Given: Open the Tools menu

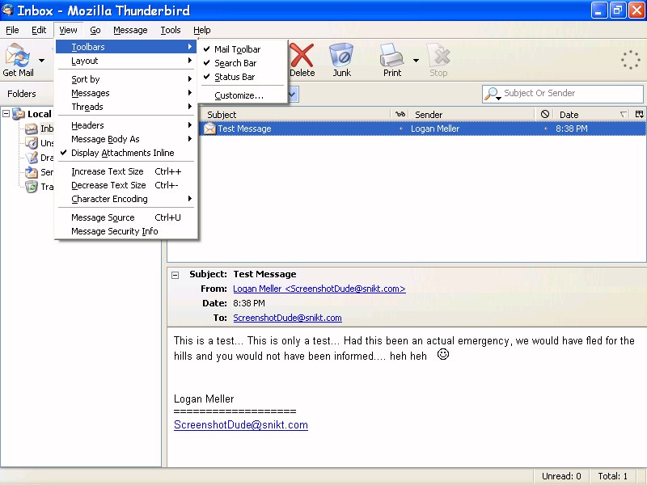Looking at the screenshot, I should point(171,30).
